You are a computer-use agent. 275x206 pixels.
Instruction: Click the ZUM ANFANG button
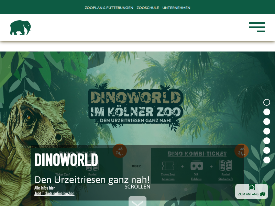(x=251, y=191)
